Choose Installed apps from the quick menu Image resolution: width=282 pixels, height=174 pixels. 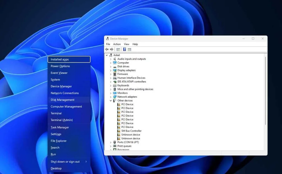tap(69, 59)
